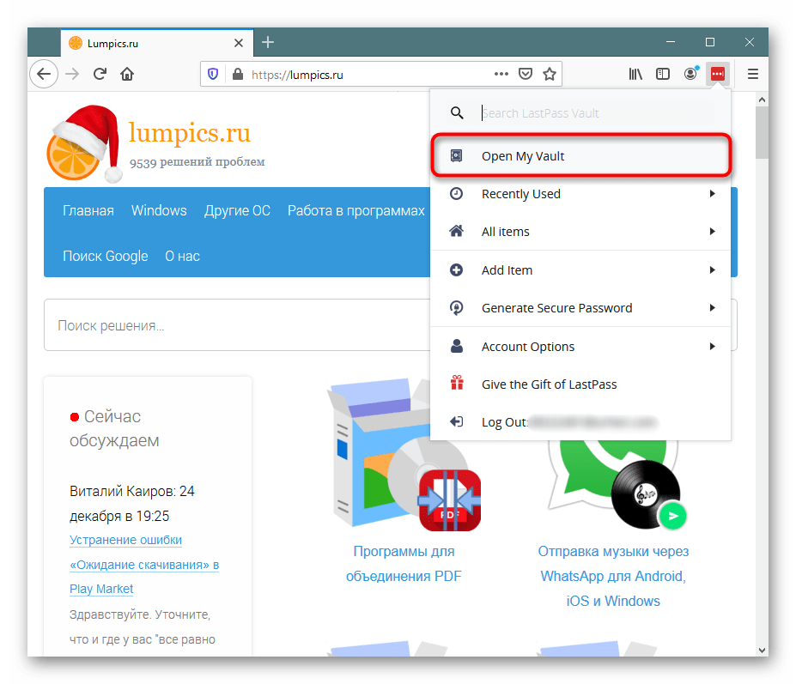Open the Firefox hamburger menu
Screen dimensions: 796x684
coord(753,74)
